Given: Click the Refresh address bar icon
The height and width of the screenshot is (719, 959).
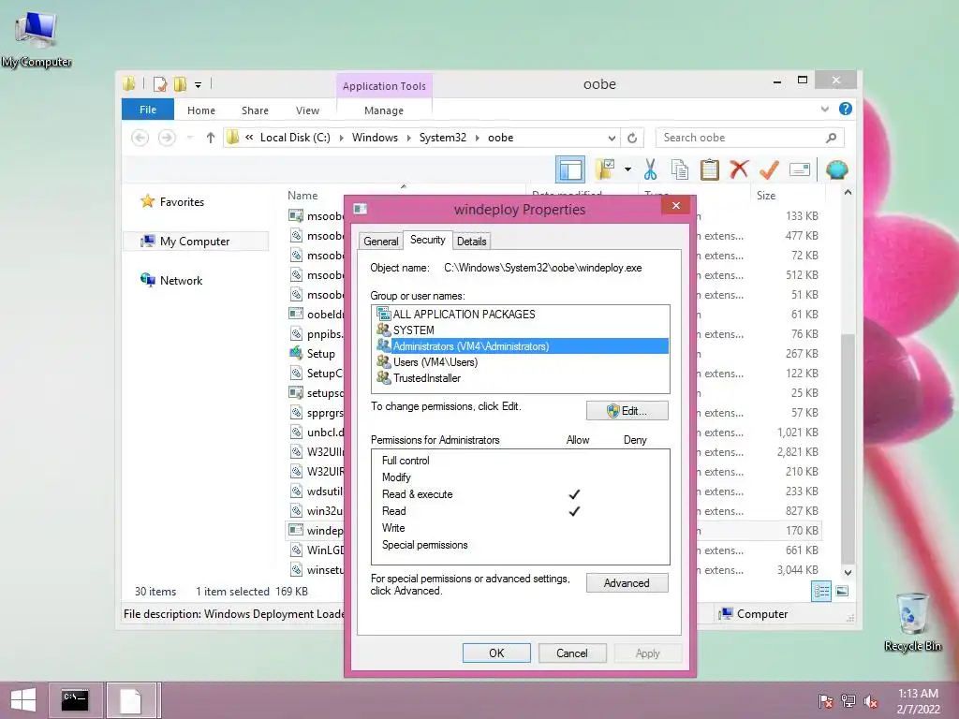Looking at the screenshot, I should pyautogui.click(x=632, y=138).
